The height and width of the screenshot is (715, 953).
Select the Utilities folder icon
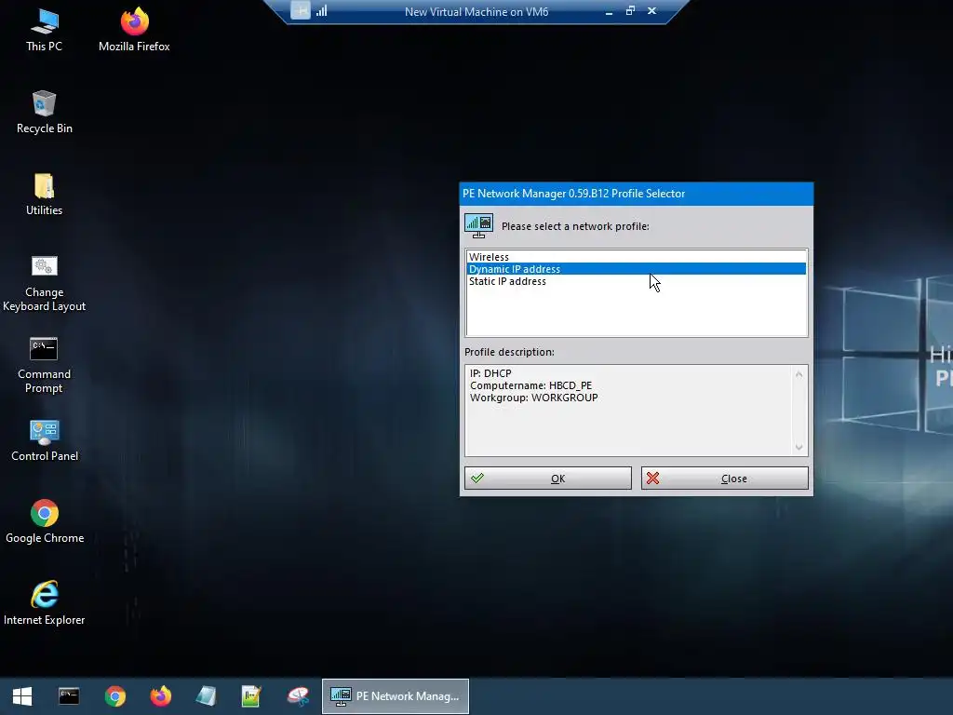(x=44, y=195)
